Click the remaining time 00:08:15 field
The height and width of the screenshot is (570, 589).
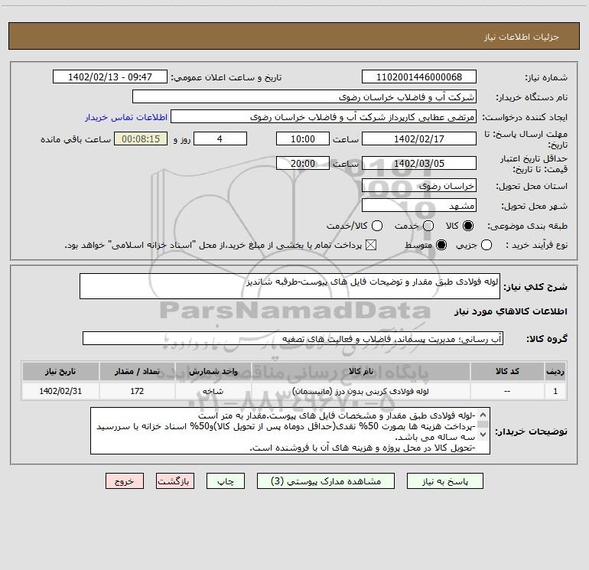[141, 138]
